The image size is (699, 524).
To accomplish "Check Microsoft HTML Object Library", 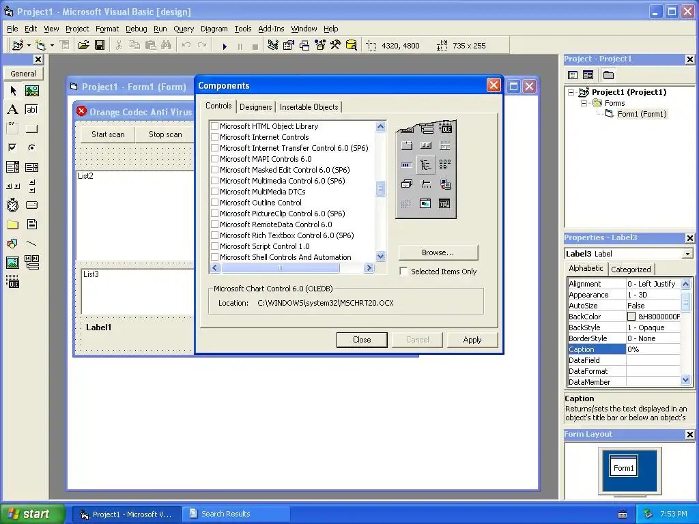I will coord(214,126).
